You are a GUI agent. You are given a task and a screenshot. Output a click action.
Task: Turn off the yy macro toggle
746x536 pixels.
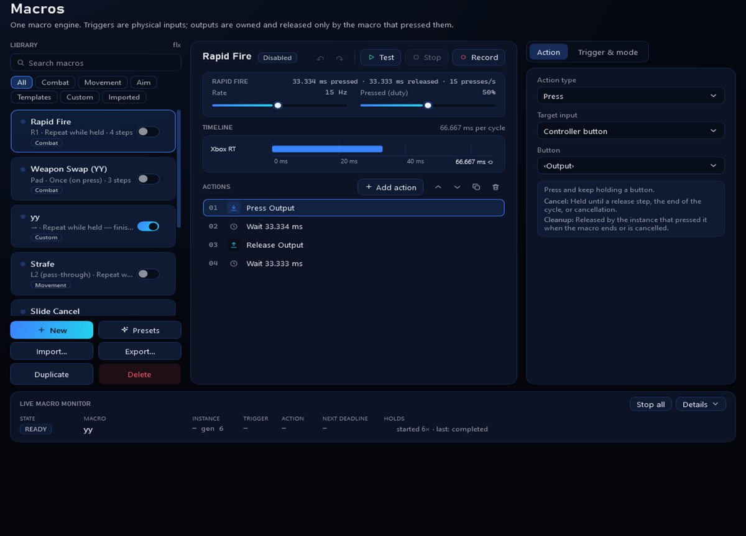tap(148, 226)
